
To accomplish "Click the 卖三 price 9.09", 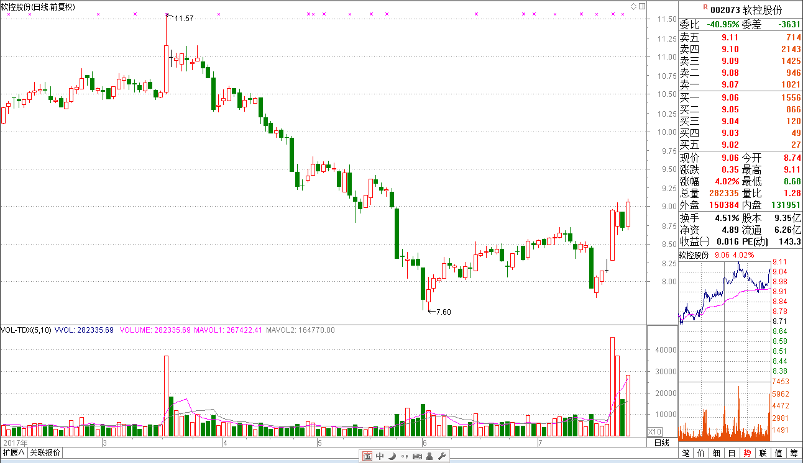I will (x=730, y=61).
